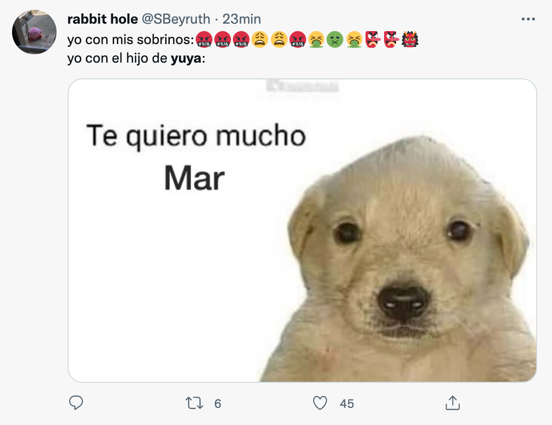Click the puppy's black nose
Image resolution: width=552 pixels, height=425 pixels.
click(402, 302)
